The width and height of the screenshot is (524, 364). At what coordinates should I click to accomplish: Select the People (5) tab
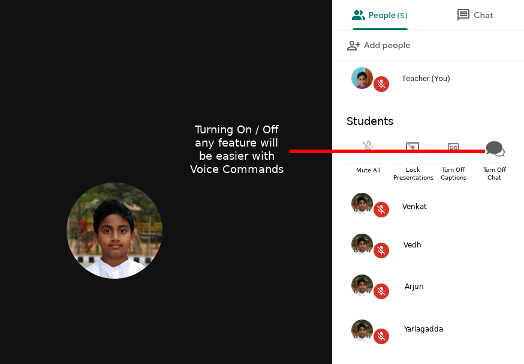[x=380, y=15]
